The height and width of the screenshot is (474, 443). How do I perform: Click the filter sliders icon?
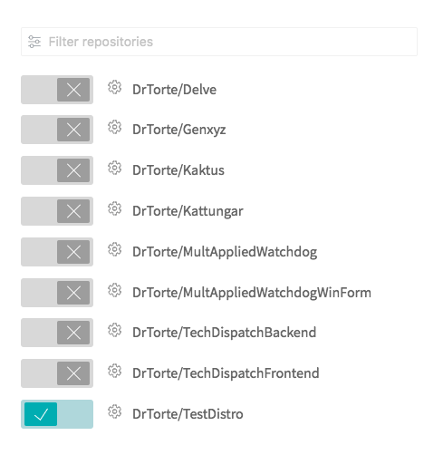[x=34, y=42]
